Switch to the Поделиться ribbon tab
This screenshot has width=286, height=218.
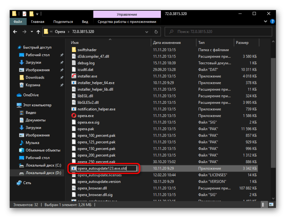coord(63,22)
